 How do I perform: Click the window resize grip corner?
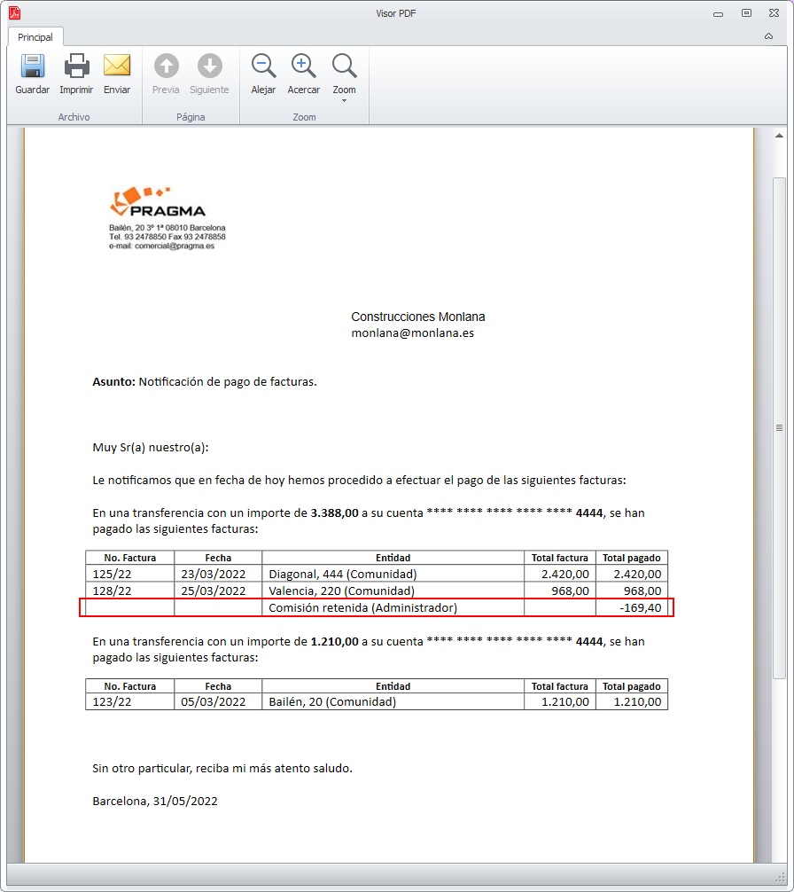(780, 878)
